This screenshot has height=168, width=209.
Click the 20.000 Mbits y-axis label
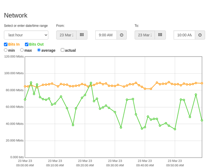(15, 140)
